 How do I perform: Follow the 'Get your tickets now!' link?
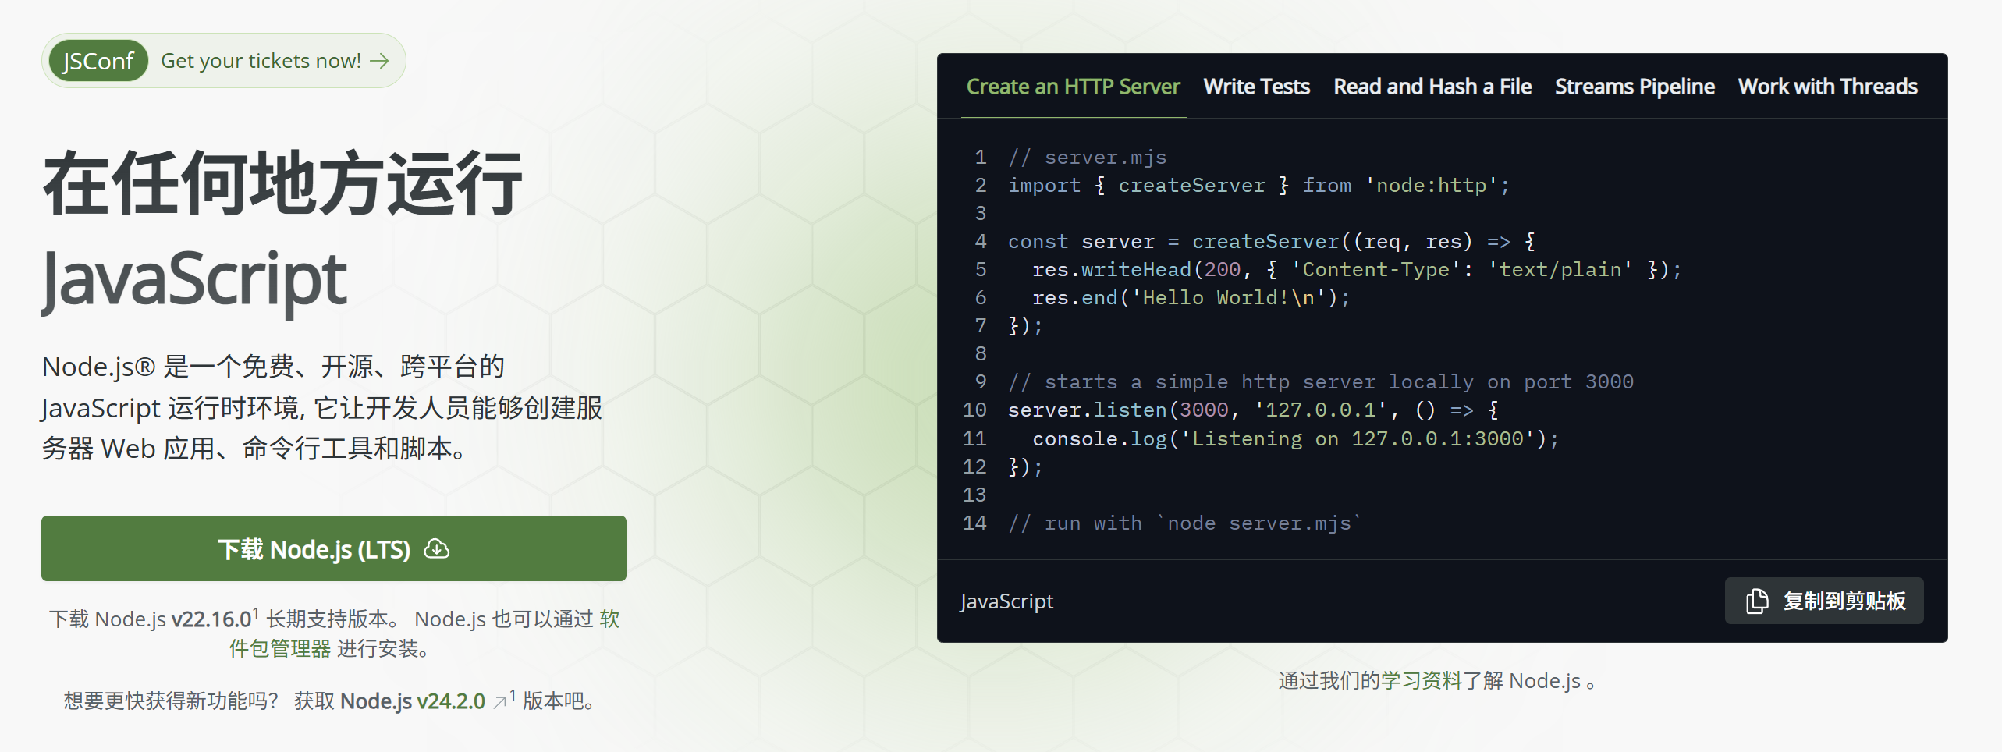pyautogui.click(x=261, y=61)
